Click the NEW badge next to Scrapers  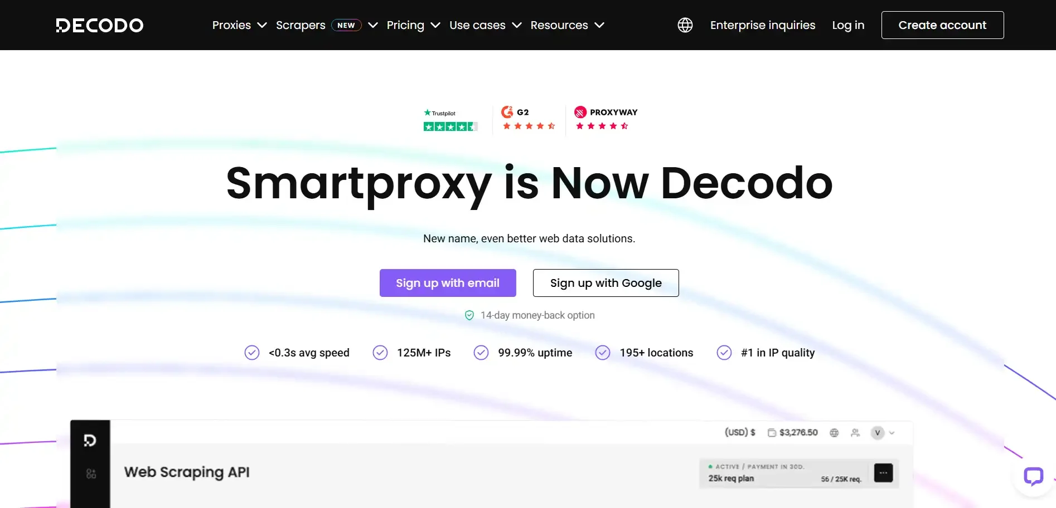point(346,25)
